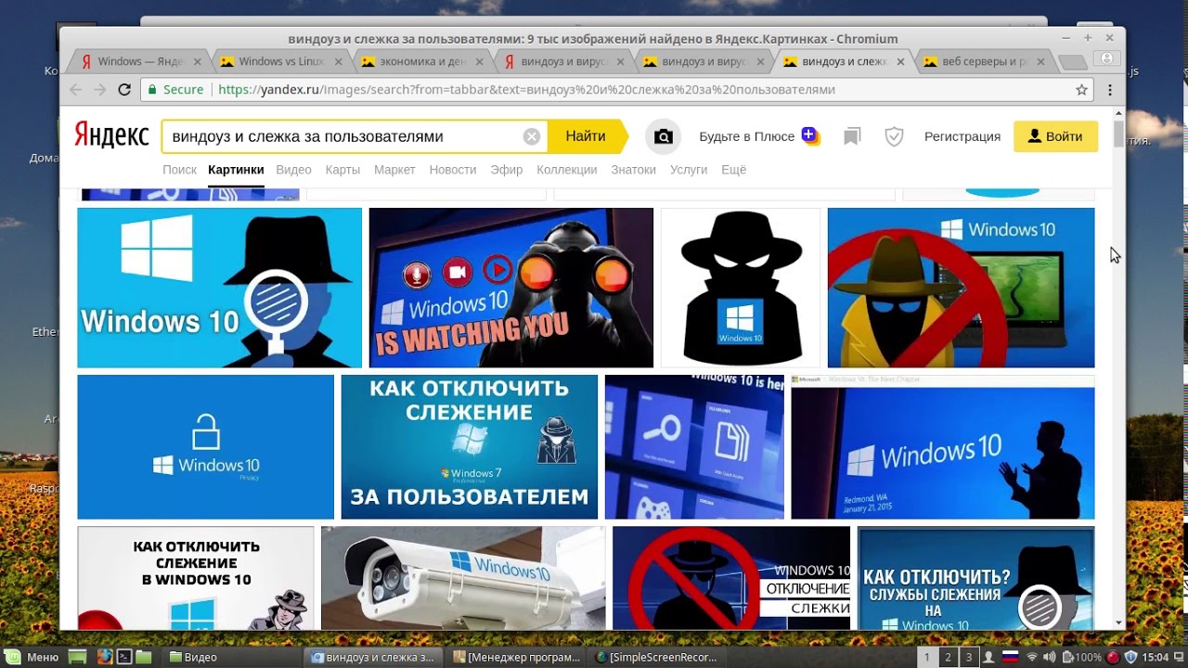Go forward in browser history
Image resolution: width=1188 pixels, height=668 pixels.
coord(99,90)
